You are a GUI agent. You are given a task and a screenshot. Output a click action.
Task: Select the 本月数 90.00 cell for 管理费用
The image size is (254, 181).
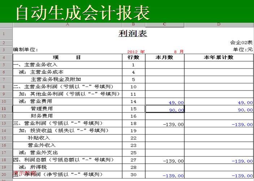click(165, 109)
